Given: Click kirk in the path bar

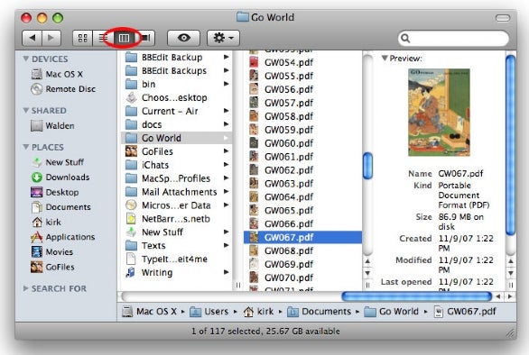Looking at the screenshot, I should 259,312.
